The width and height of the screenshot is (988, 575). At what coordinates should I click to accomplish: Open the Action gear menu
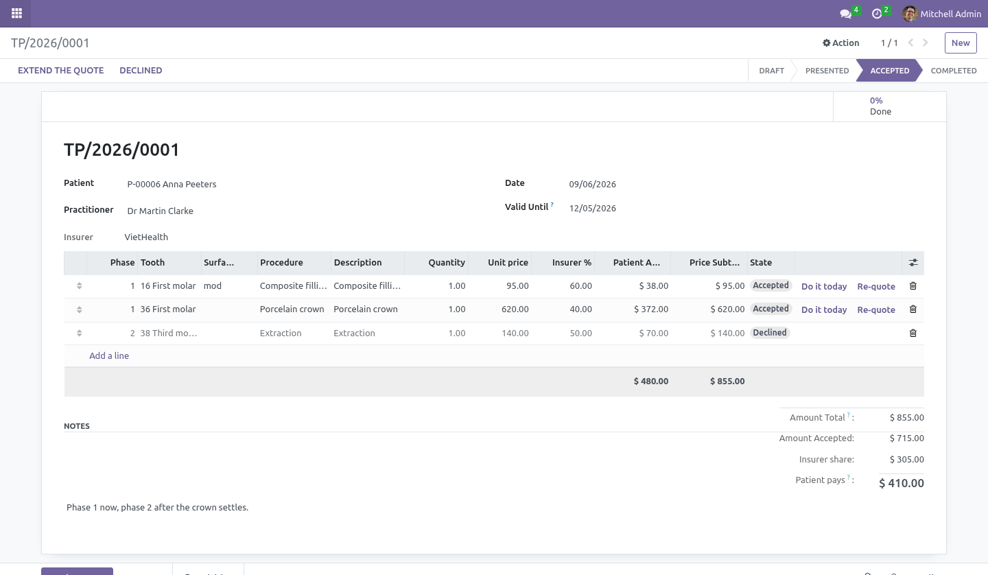click(841, 43)
